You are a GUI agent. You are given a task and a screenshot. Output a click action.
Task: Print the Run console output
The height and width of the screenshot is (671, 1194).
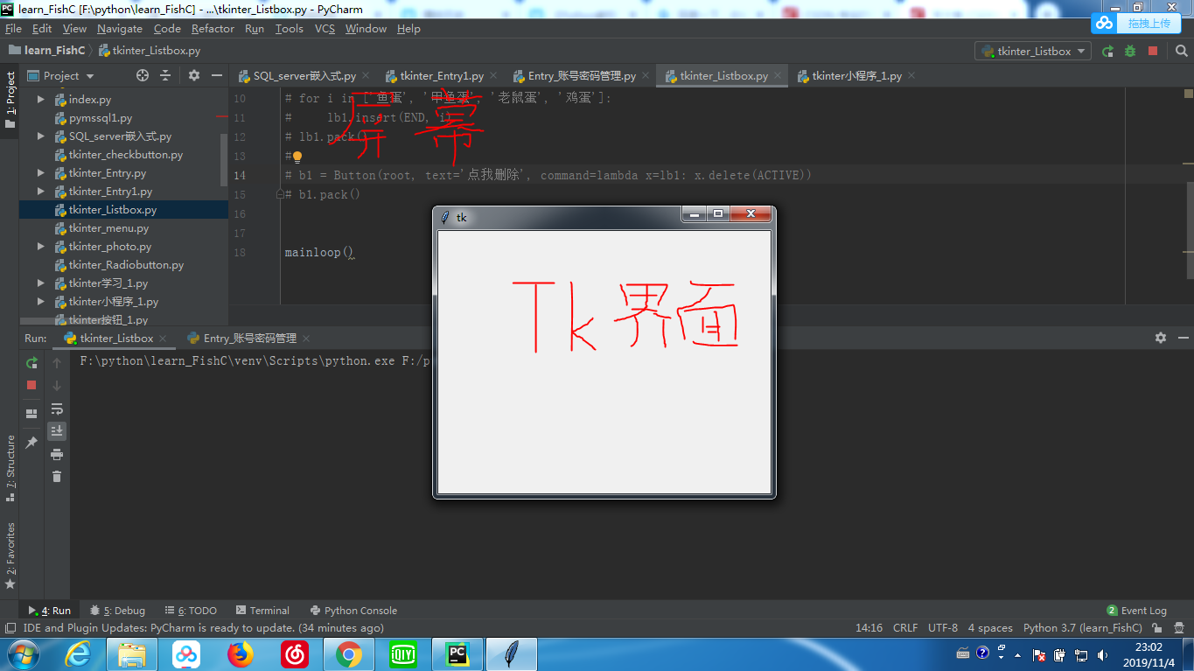pos(57,454)
